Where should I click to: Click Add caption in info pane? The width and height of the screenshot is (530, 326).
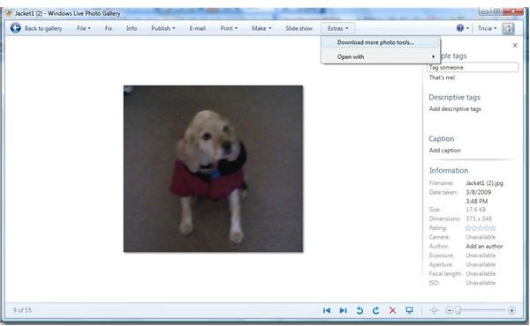coord(445,151)
